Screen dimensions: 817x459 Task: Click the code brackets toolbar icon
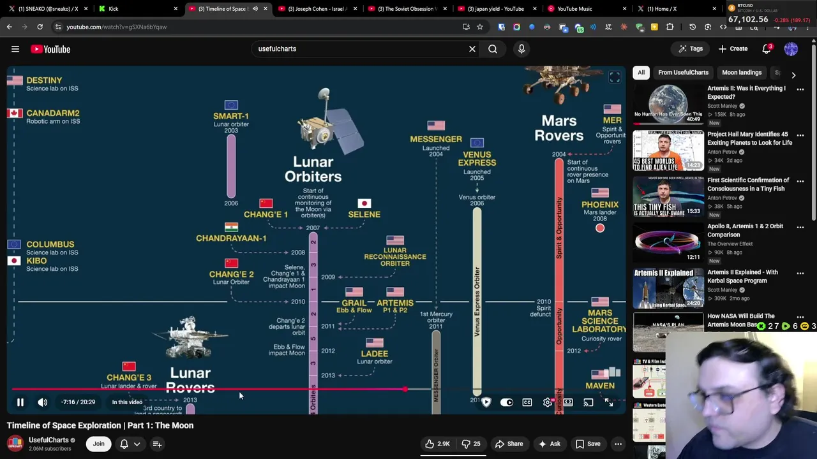point(723,27)
